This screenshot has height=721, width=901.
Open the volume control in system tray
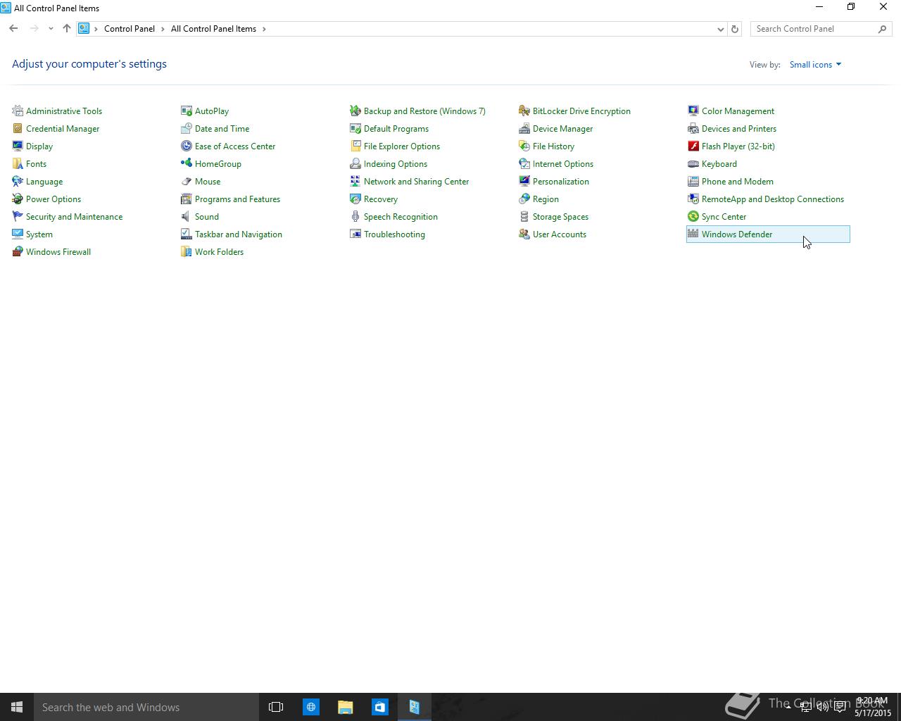pyautogui.click(x=822, y=707)
